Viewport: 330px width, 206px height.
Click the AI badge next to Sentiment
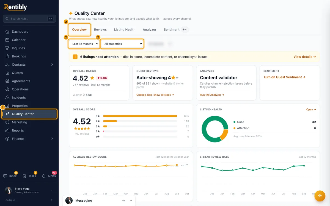(185, 29)
